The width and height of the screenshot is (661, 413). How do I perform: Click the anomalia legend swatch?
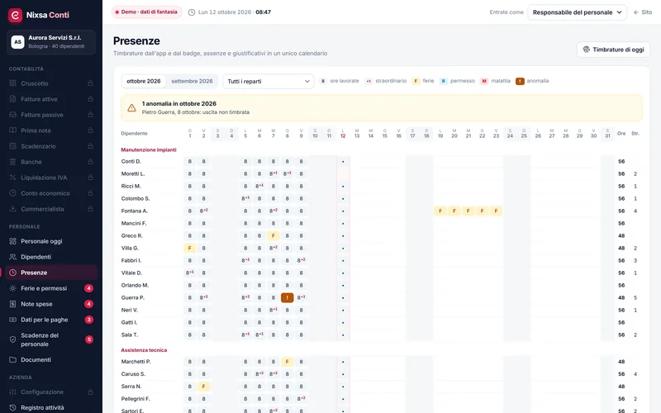pyautogui.click(x=520, y=81)
